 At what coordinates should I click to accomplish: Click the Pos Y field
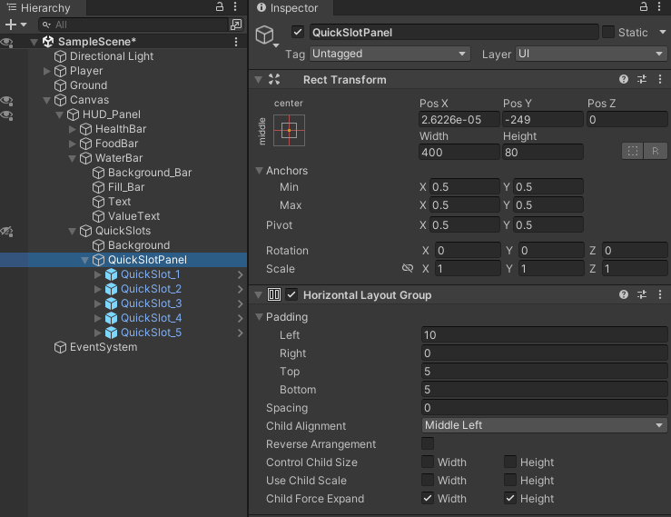point(543,120)
